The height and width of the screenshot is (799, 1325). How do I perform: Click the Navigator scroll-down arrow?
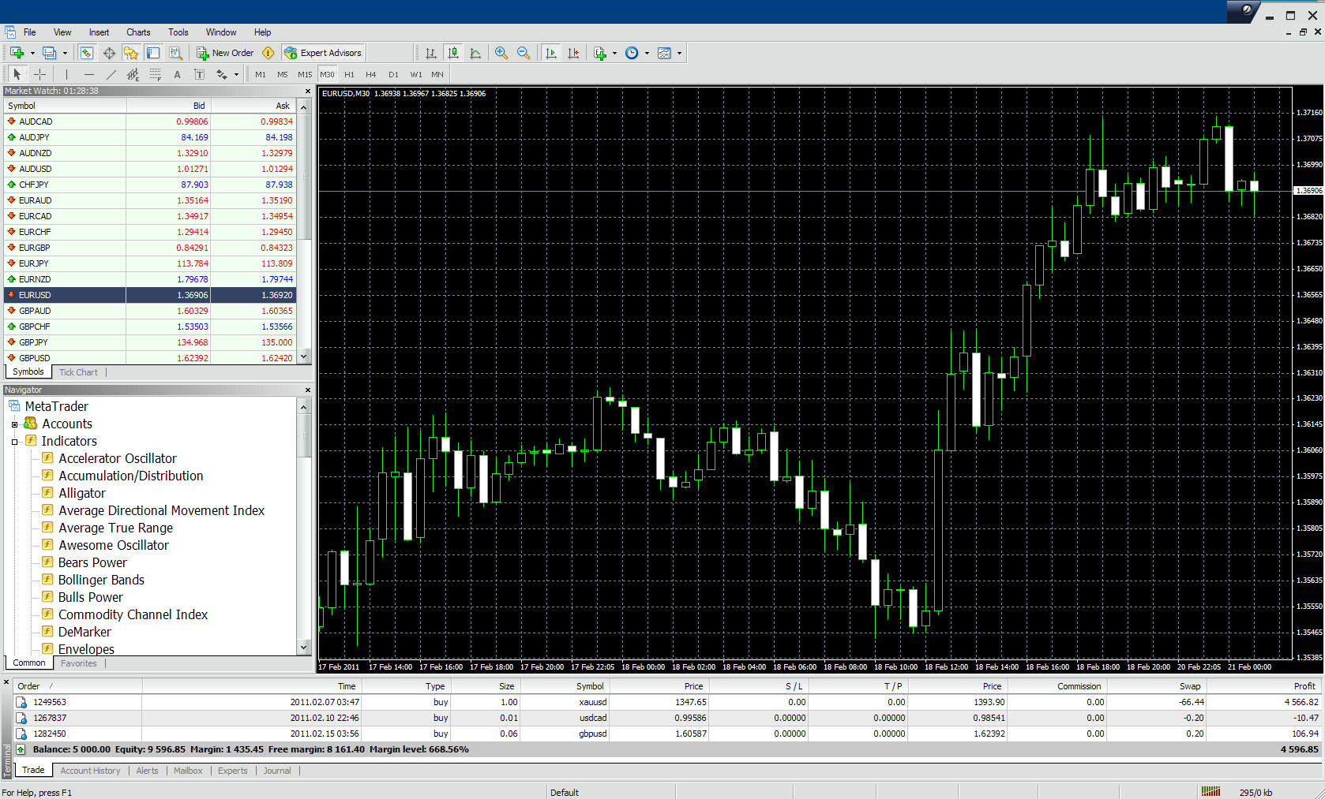pos(305,648)
